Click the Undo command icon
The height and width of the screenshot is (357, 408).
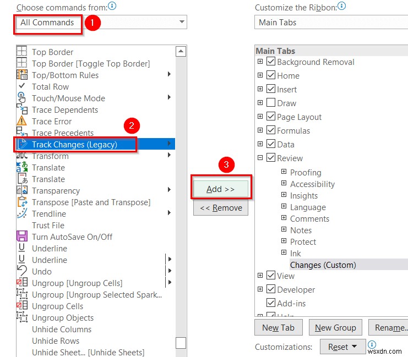(22, 271)
